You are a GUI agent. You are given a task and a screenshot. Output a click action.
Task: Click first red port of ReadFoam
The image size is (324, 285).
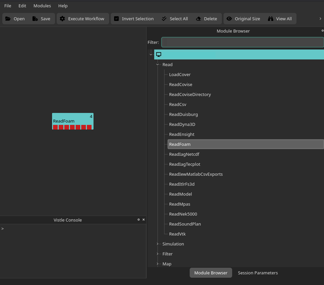click(x=55, y=127)
